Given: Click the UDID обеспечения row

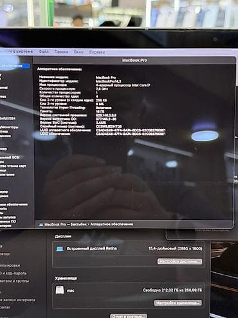Looking at the screenshot, I should click(x=103, y=134).
